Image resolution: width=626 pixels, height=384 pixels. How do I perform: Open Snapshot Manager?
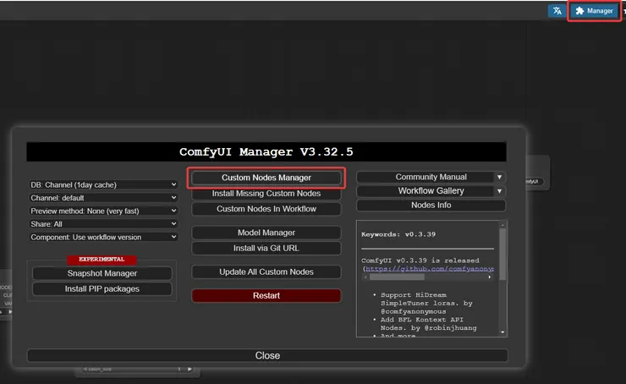point(102,273)
